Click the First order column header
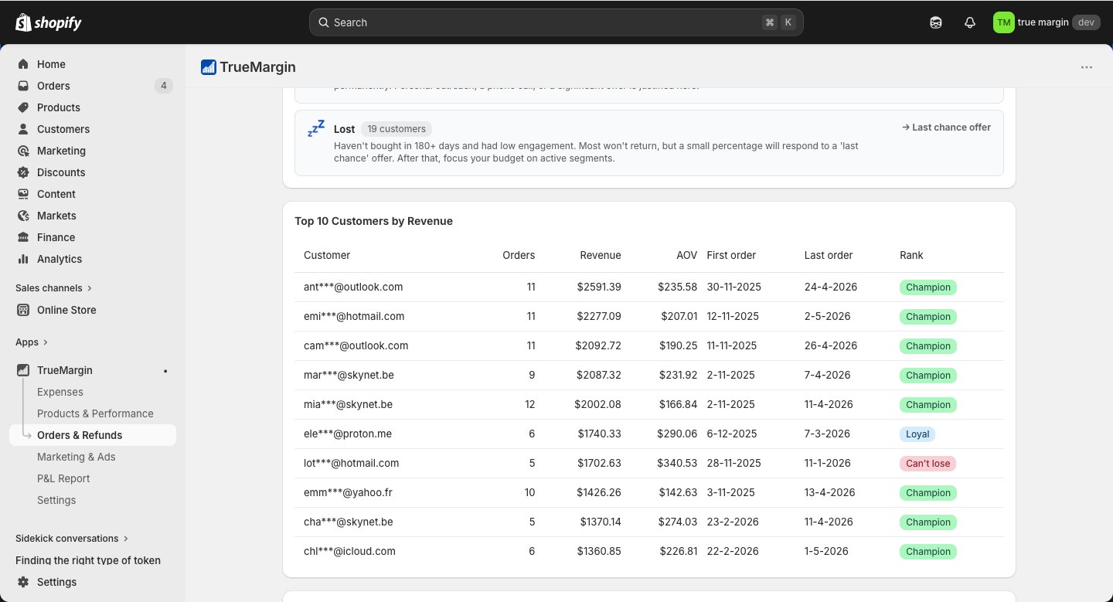1113x602 pixels. 731,255
